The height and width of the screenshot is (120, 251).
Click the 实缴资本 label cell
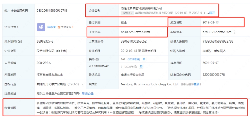click(184, 32)
